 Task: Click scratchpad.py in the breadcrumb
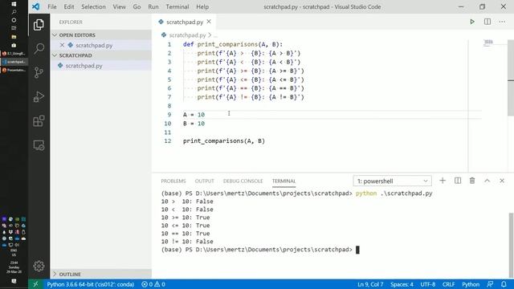187,35
